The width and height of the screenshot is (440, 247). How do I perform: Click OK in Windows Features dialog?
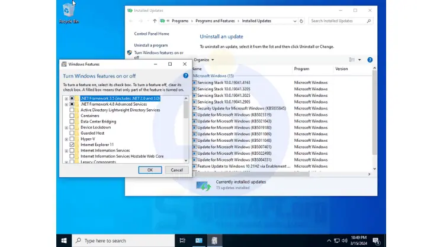click(x=150, y=170)
